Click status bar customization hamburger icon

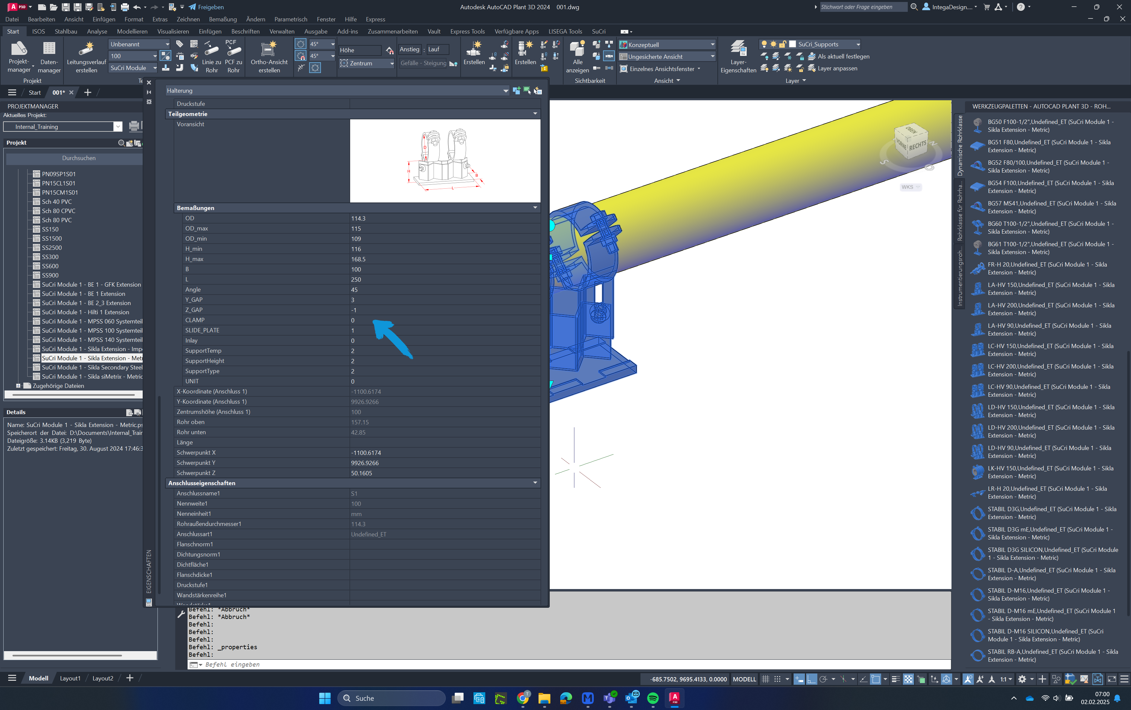pyautogui.click(x=1124, y=679)
